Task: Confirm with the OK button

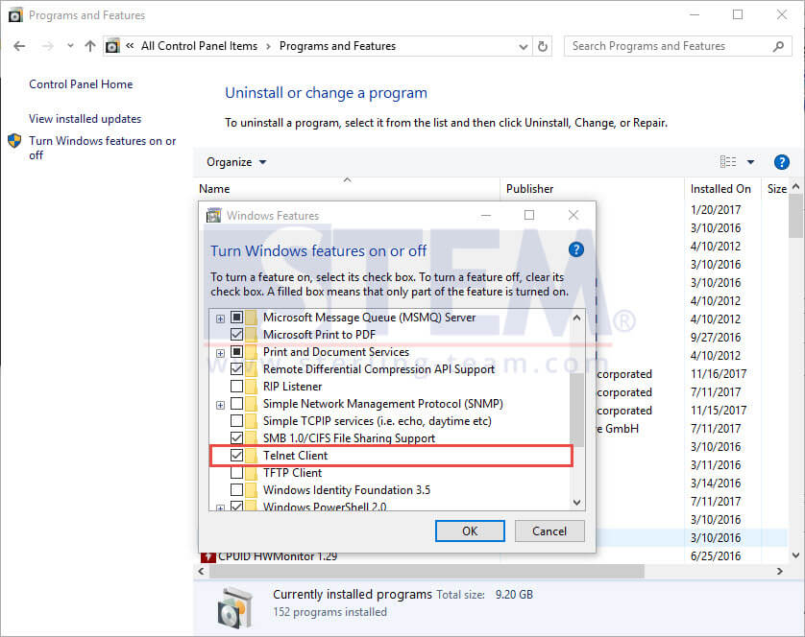Action: [470, 531]
